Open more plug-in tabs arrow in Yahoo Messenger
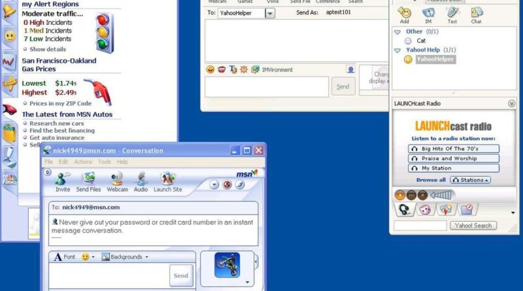523x291 pixels. pyautogui.click(x=513, y=213)
